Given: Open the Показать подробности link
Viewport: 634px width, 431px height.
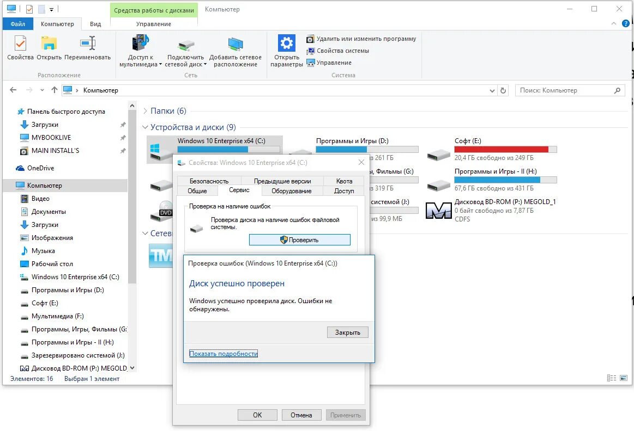Looking at the screenshot, I should [x=223, y=353].
